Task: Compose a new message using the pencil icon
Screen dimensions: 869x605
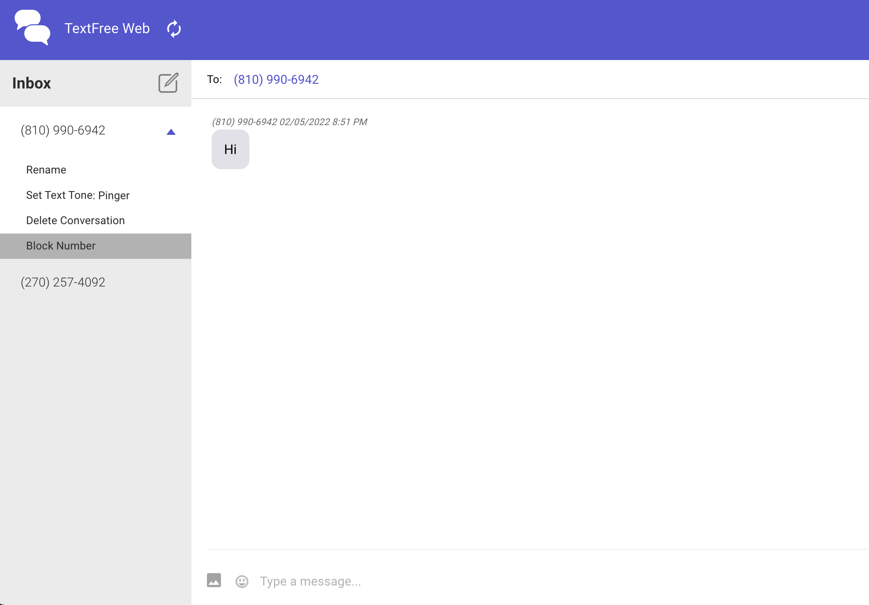Action: click(x=168, y=83)
